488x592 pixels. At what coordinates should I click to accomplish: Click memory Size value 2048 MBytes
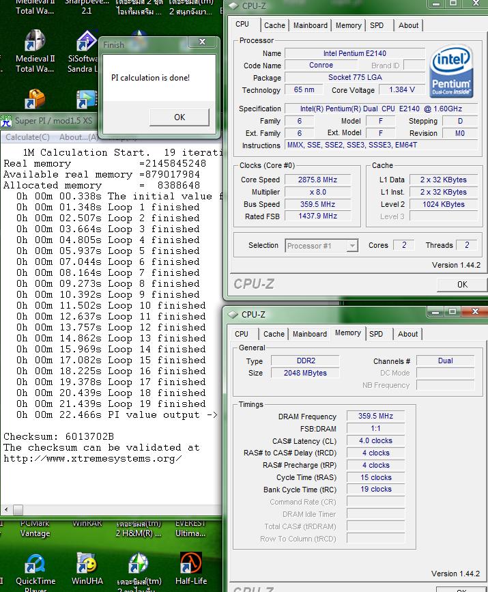(x=305, y=373)
